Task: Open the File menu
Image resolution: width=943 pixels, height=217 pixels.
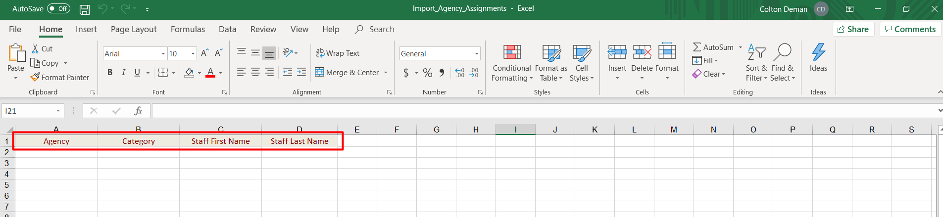Action: tap(15, 29)
